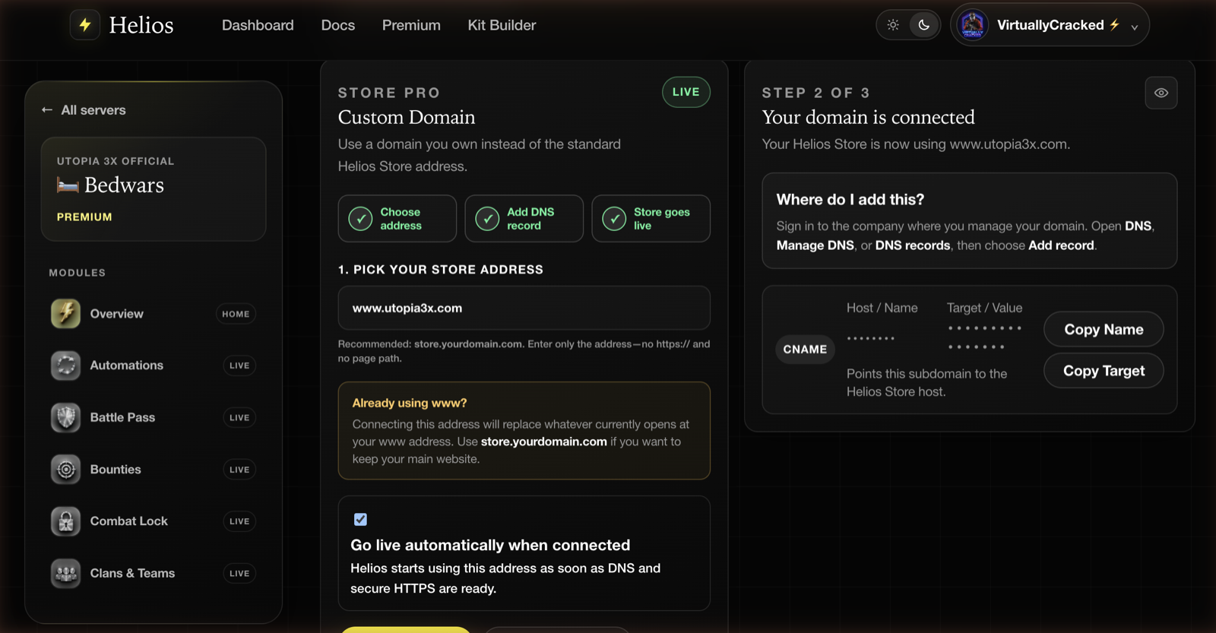
Task: Select the Store goes live step
Action: coord(651,219)
